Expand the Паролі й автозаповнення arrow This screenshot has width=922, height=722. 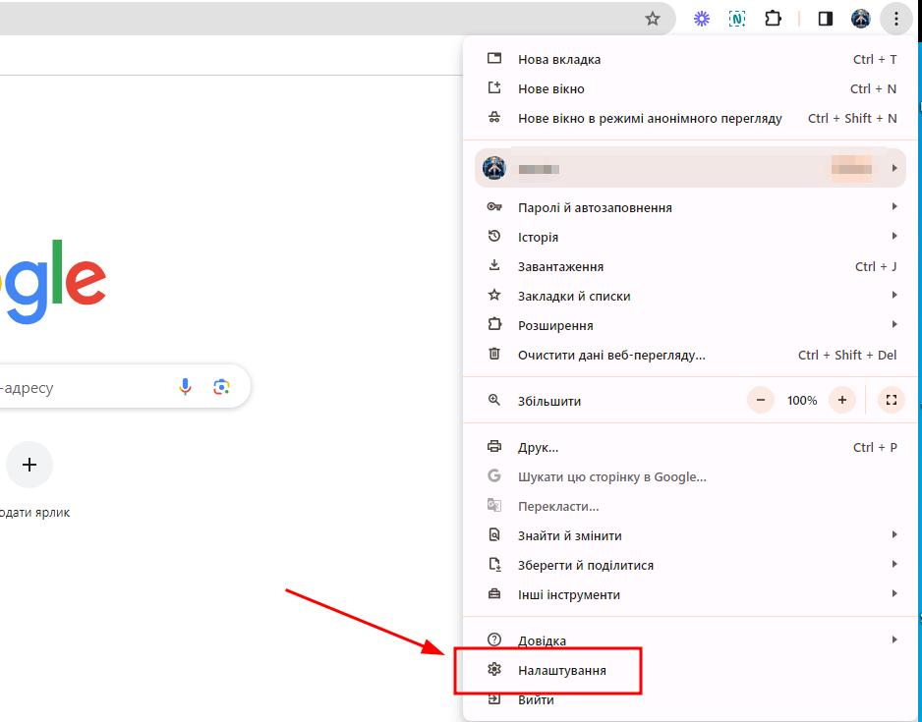point(894,206)
